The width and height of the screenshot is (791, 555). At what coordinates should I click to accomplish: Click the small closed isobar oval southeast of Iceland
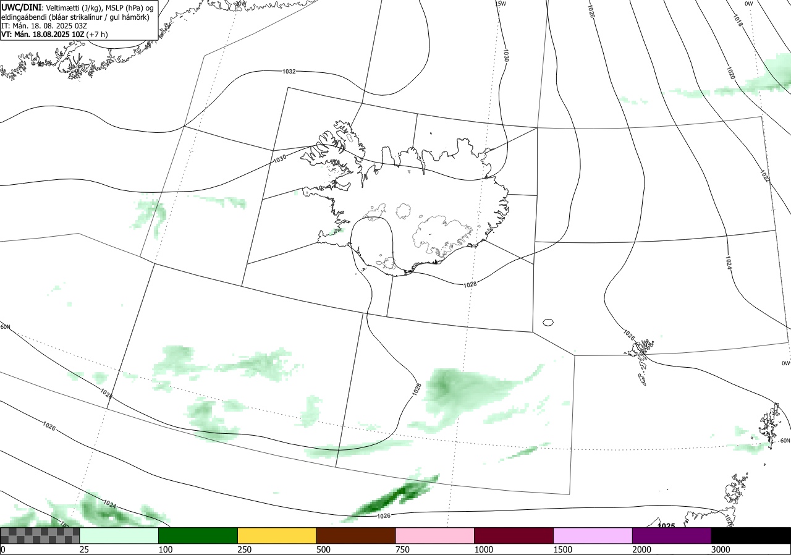(x=548, y=322)
